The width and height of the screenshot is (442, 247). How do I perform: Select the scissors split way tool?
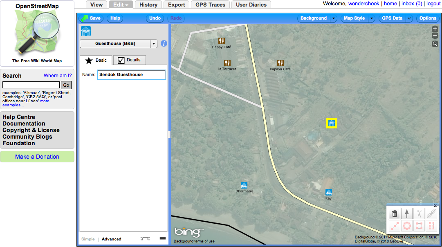(419, 213)
